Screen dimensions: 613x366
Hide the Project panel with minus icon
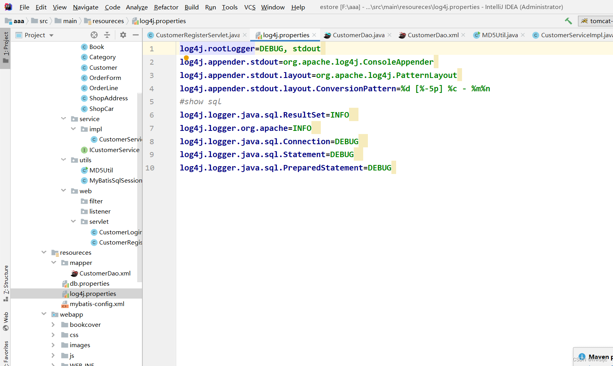(136, 35)
